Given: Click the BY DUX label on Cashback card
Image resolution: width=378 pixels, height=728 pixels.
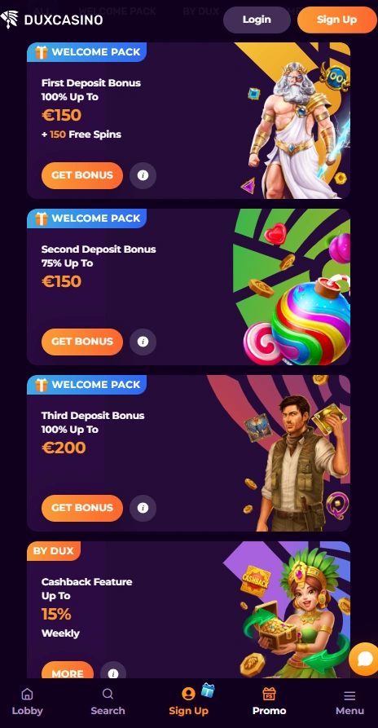Looking at the screenshot, I should click(x=53, y=551).
